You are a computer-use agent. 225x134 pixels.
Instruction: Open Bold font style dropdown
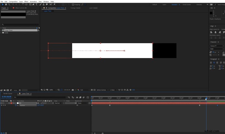[x=217, y=49]
